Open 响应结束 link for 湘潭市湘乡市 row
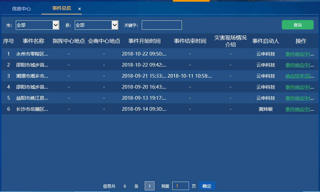This screenshot has width=320, height=192. pos(300,76)
